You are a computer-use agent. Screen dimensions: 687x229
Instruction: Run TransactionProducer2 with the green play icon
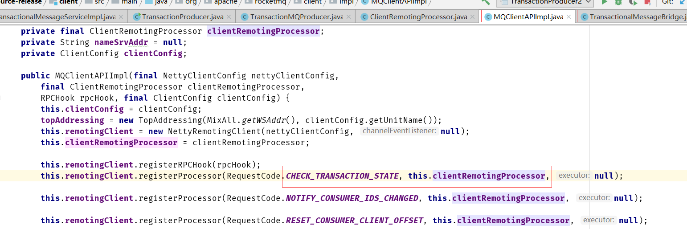605,2
